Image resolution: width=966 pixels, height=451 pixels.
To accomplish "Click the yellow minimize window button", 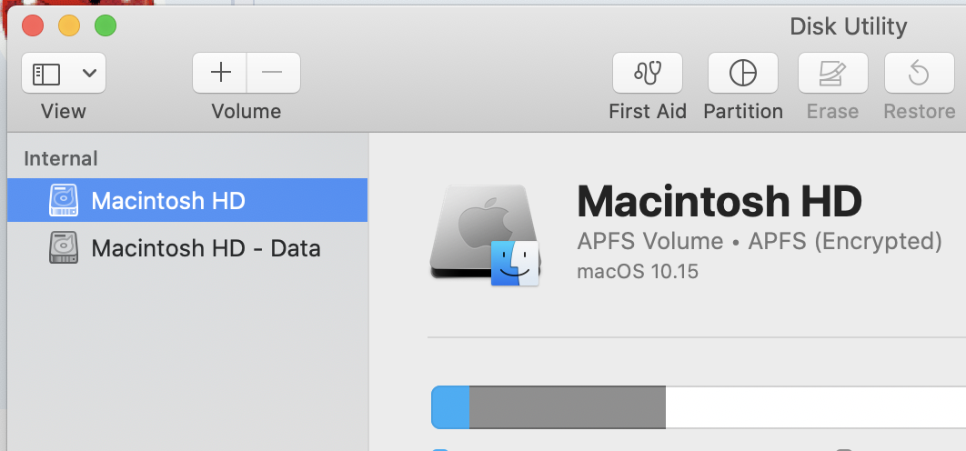I will click(69, 25).
